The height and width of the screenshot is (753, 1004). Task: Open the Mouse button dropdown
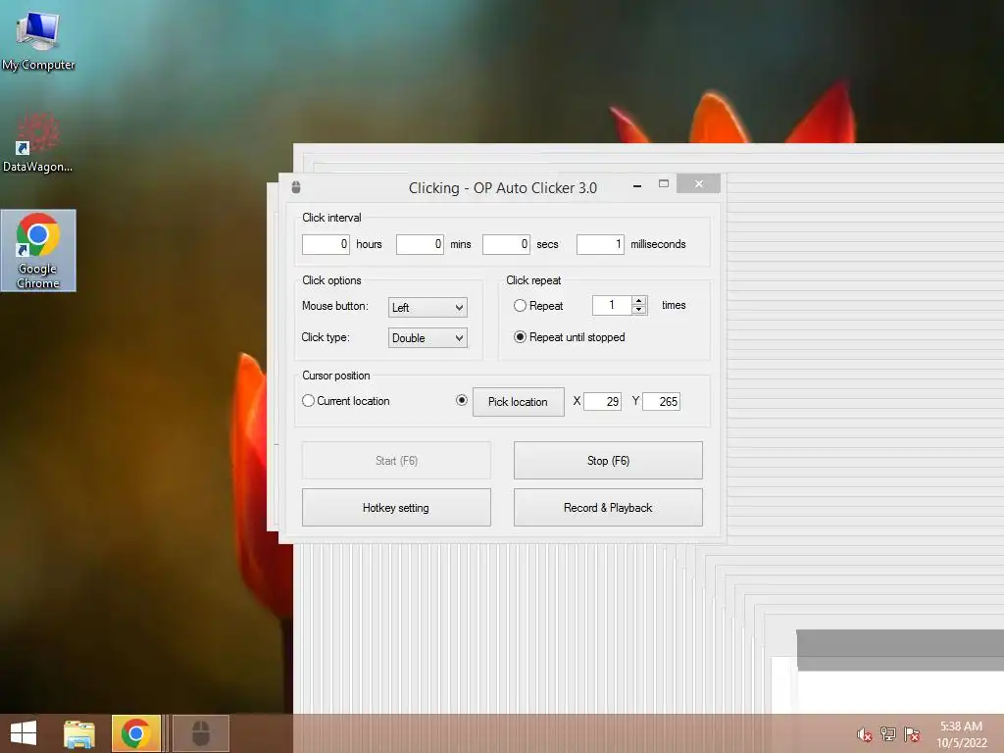coord(427,307)
